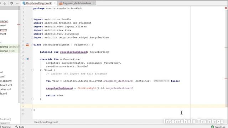Click the XML file icon on fragment_dashboard.xml tab
The height and width of the screenshot is (128, 228).
(x=61, y=3)
